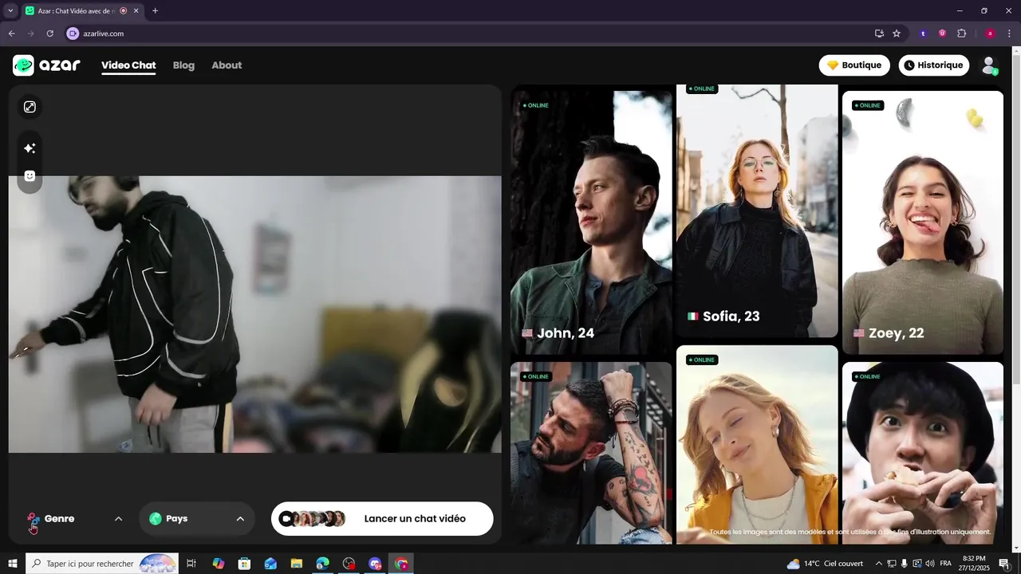Select Sofia, 23 profile card
The width and height of the screenshot is (1021, 574).
pyautogui.click(x=757, y=210)
